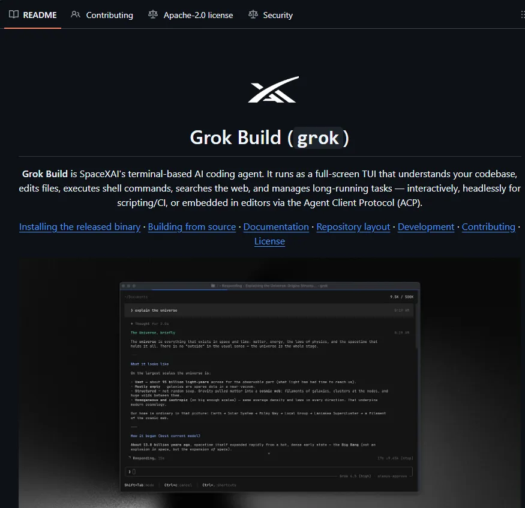Jump to Repository layout link
The height and width of the screenshot is (508, 525).
353,227
